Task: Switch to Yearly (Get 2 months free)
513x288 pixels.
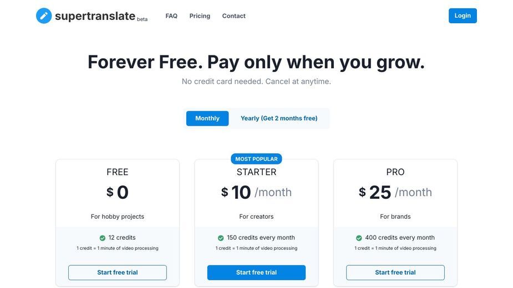Action: click(279, 119)
